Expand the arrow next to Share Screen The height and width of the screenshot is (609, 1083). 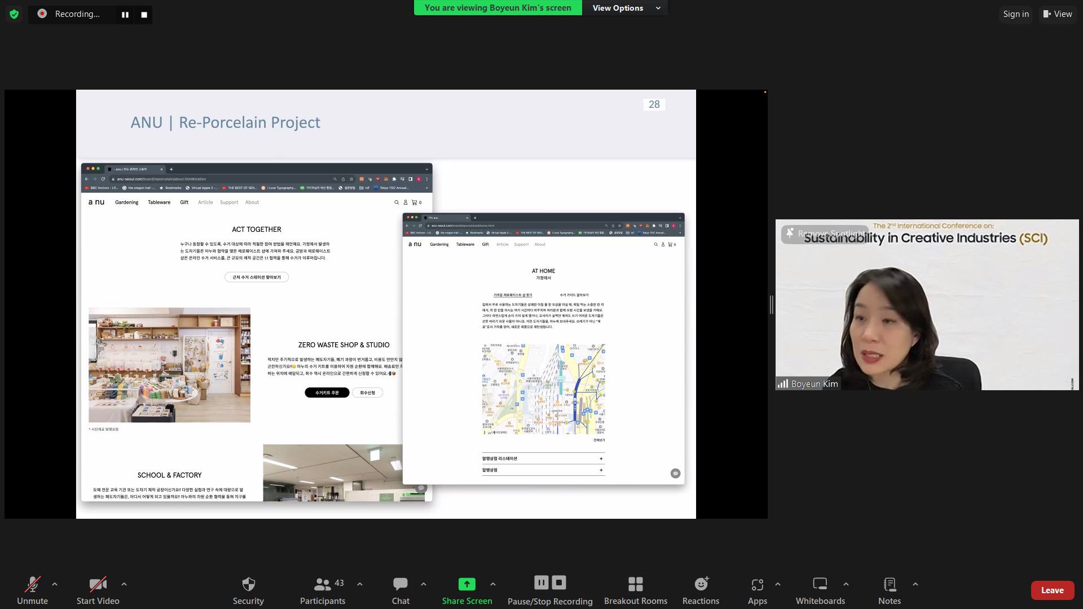(x=493, y=584)
